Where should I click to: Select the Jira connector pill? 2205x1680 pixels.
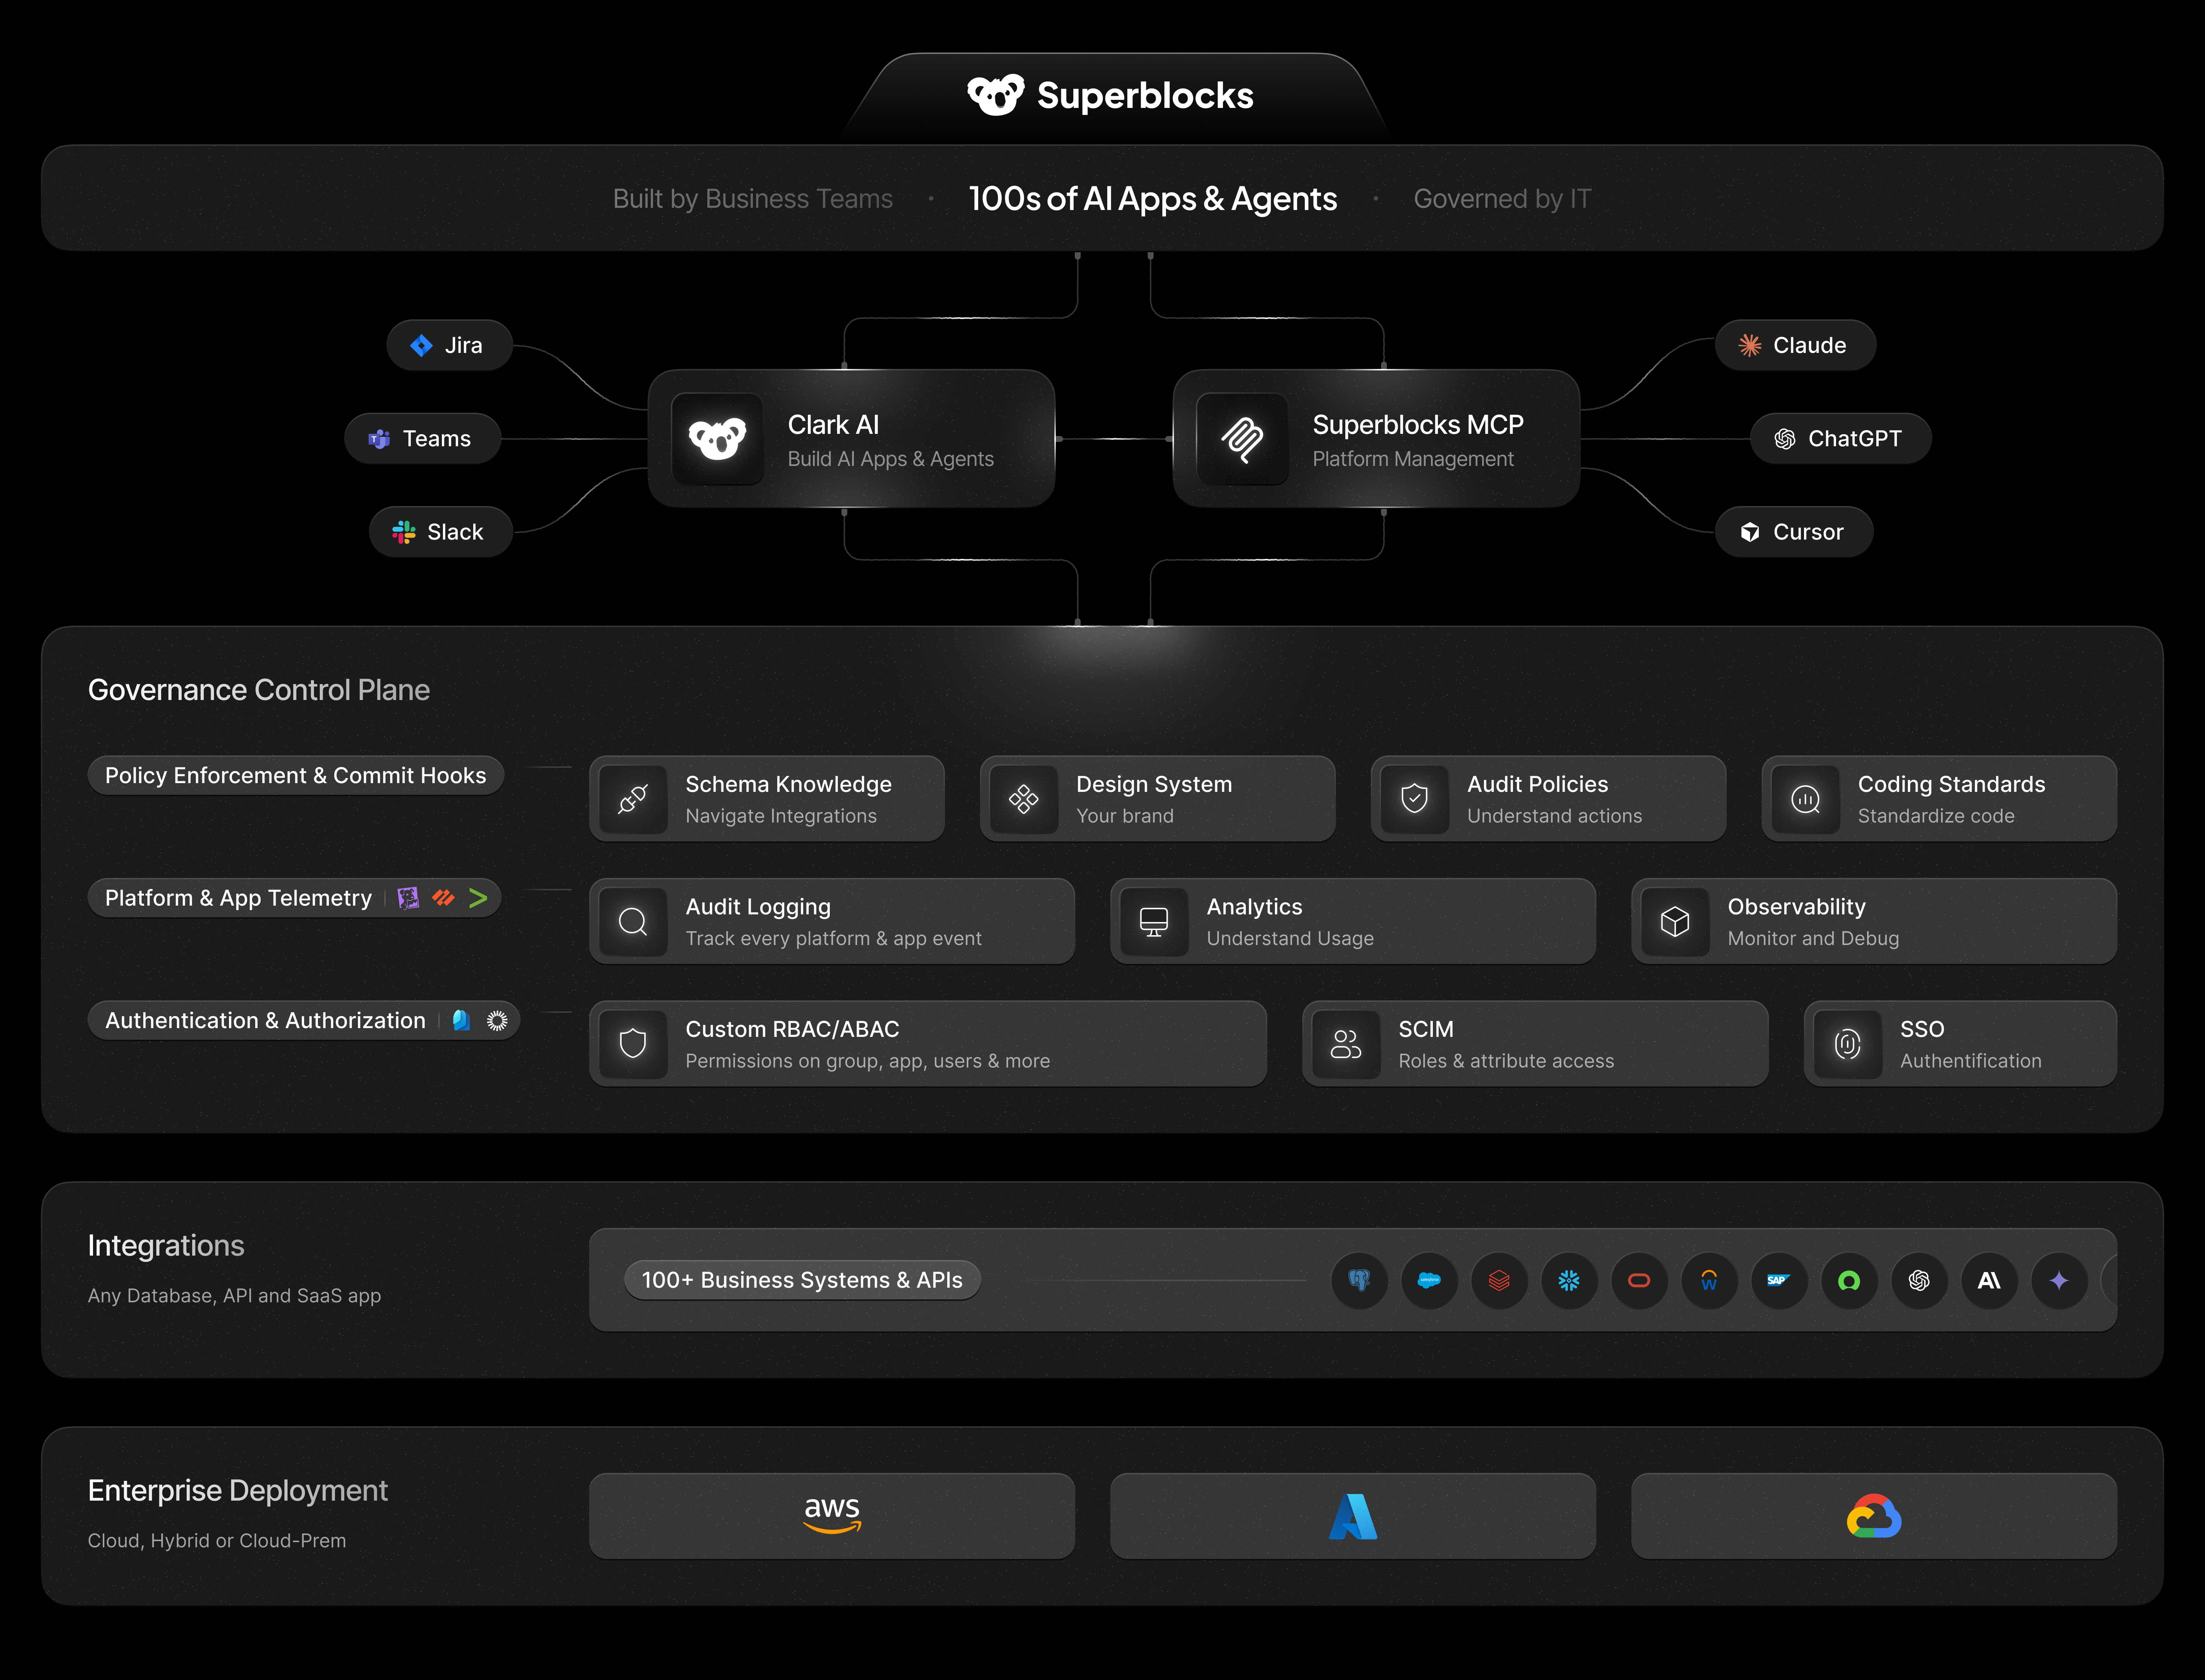[x=449, y=345]
